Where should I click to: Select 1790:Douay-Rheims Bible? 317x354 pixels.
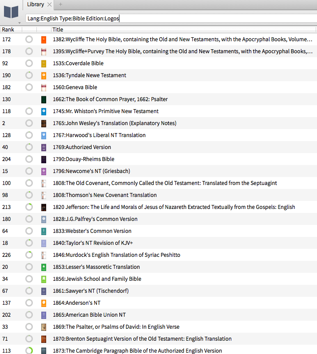coord(83,159)
